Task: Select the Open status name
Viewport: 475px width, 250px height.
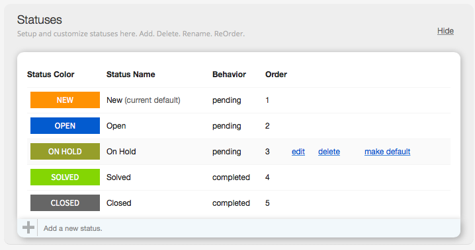Action: point(116,126)
